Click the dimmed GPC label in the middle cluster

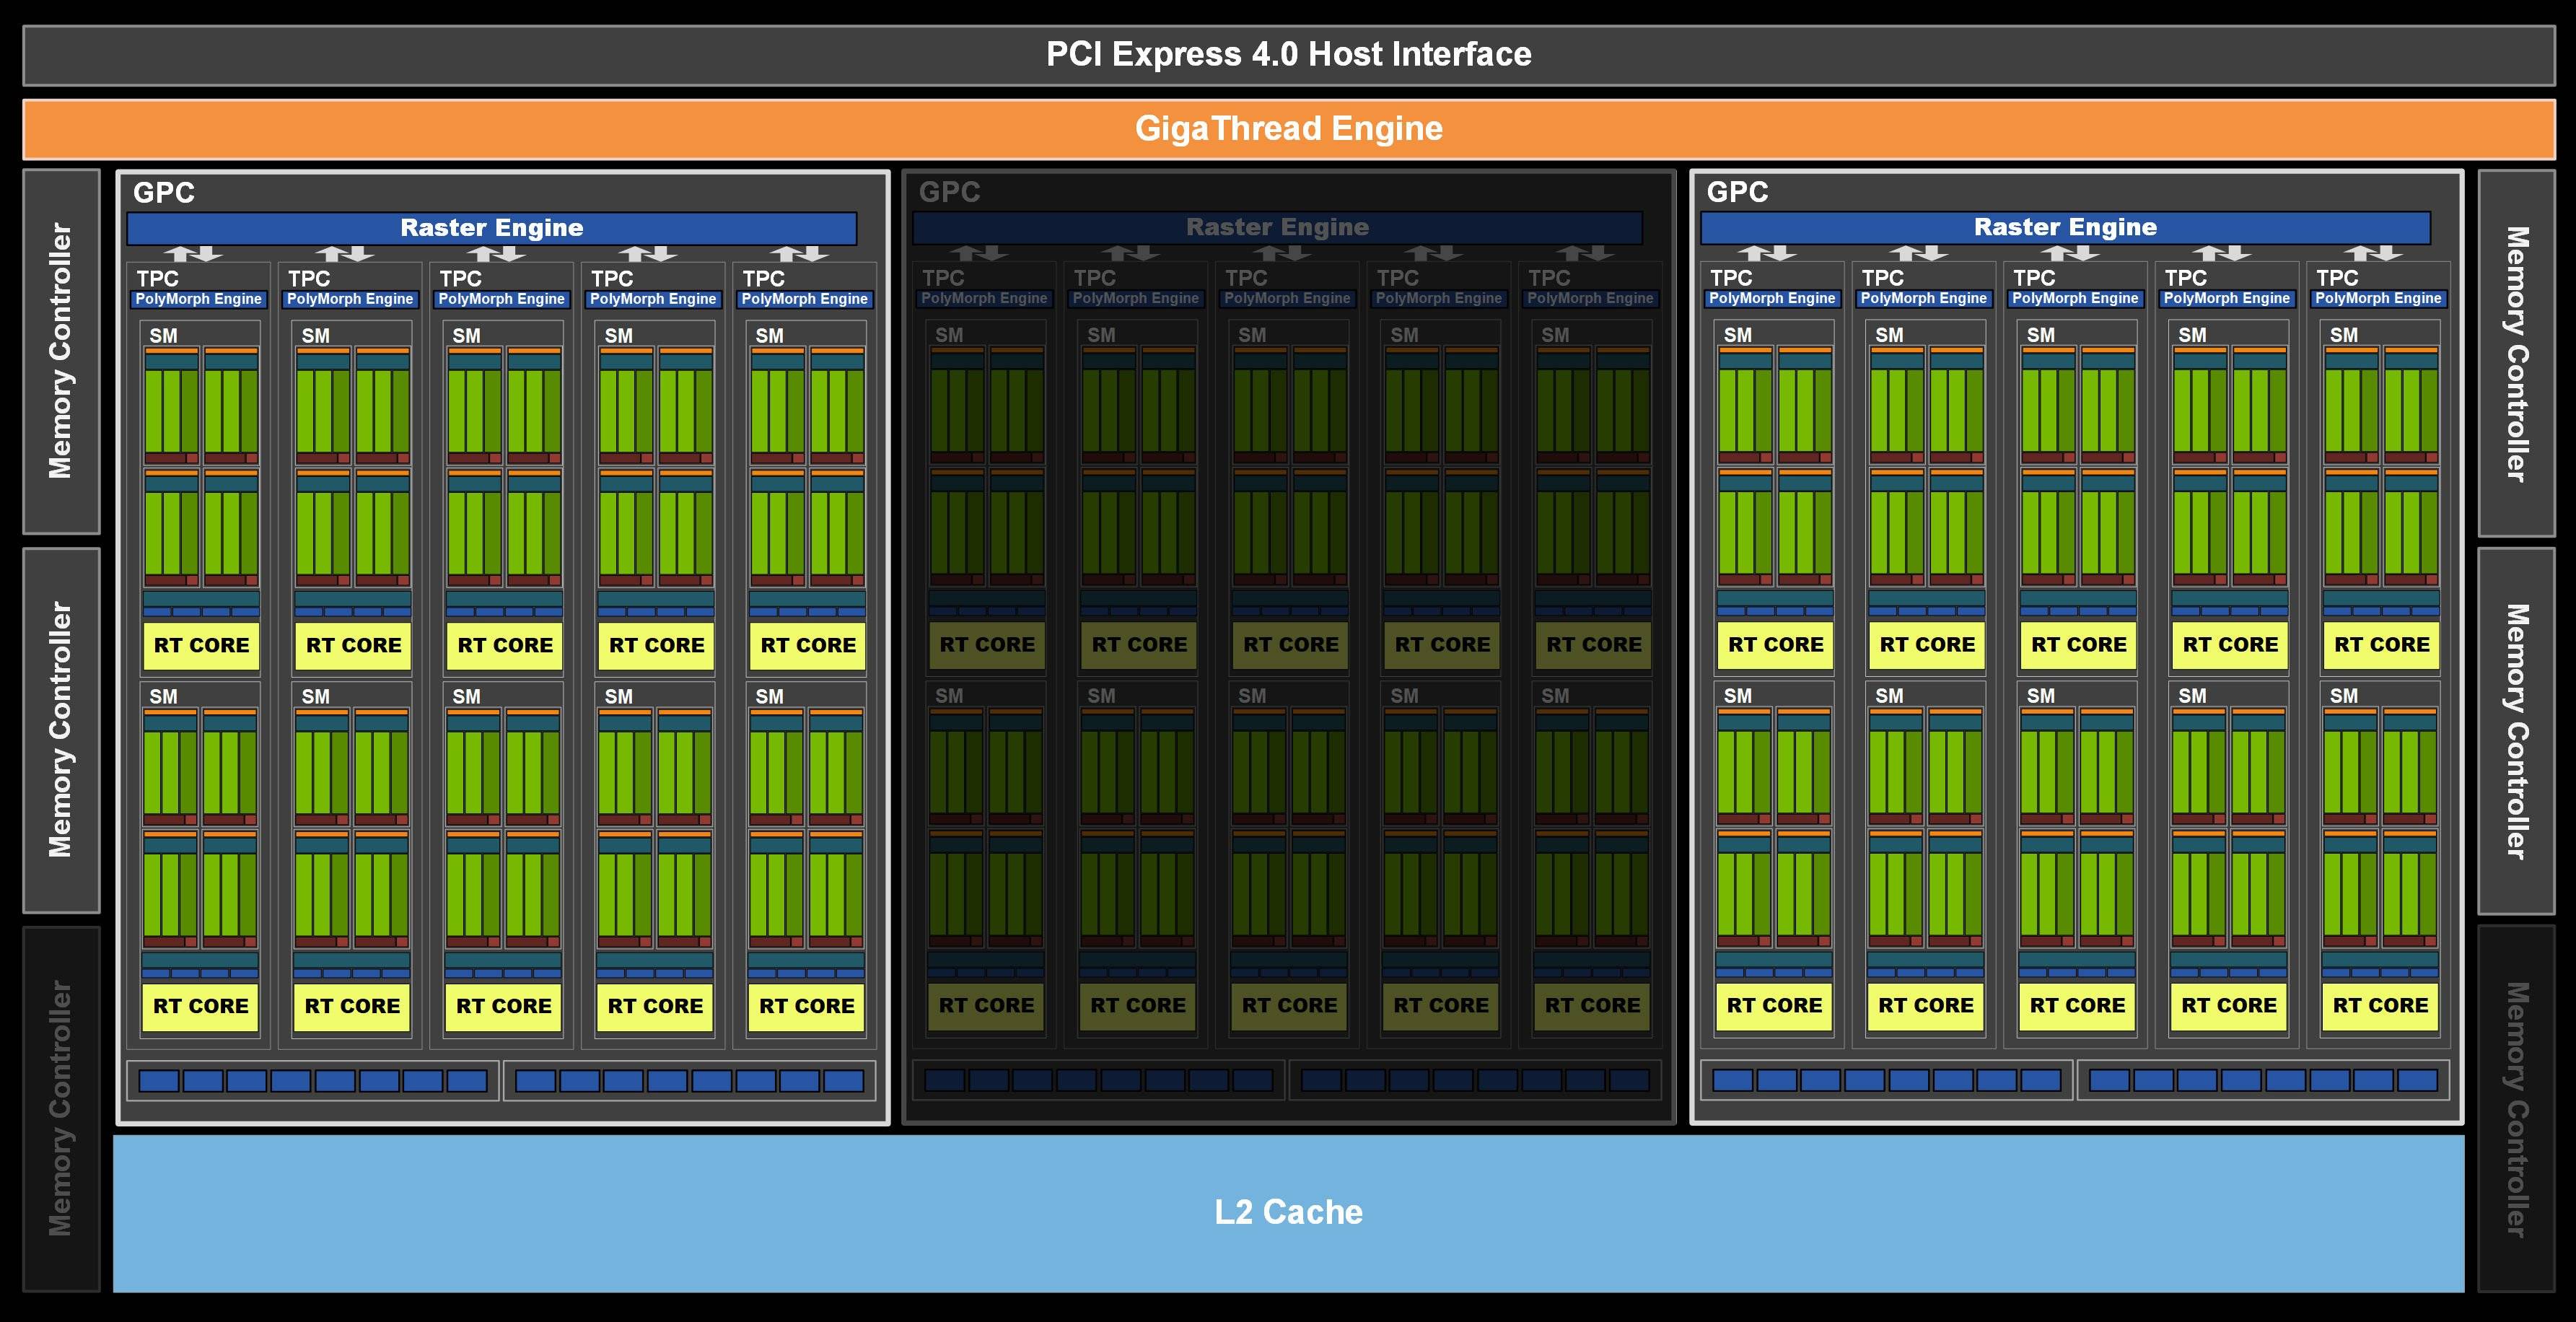(x=949, y=192)
